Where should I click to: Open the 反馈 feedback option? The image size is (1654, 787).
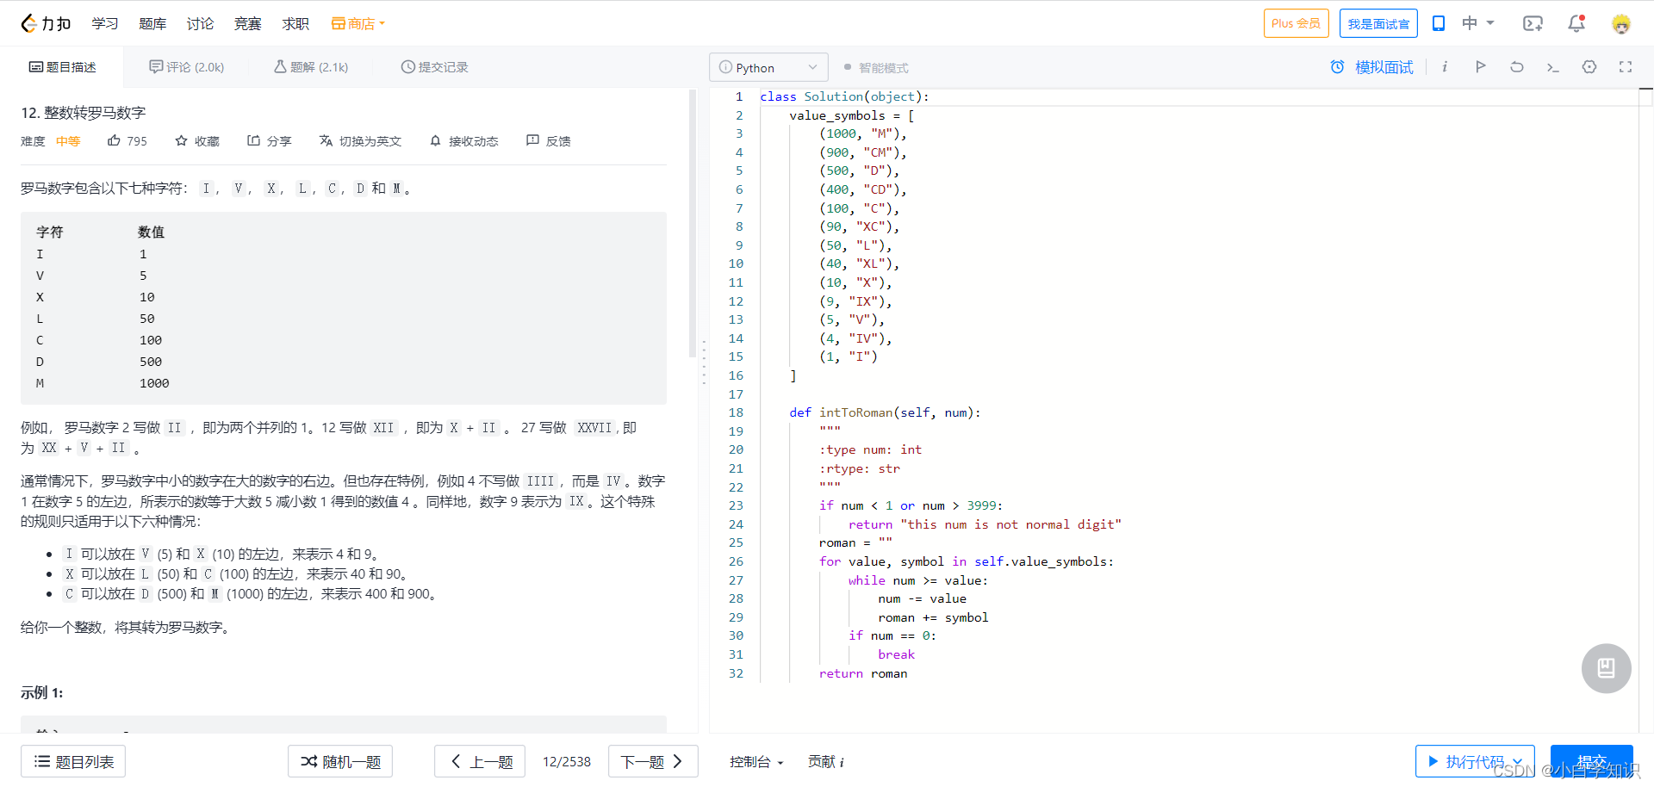click(549, 140)
